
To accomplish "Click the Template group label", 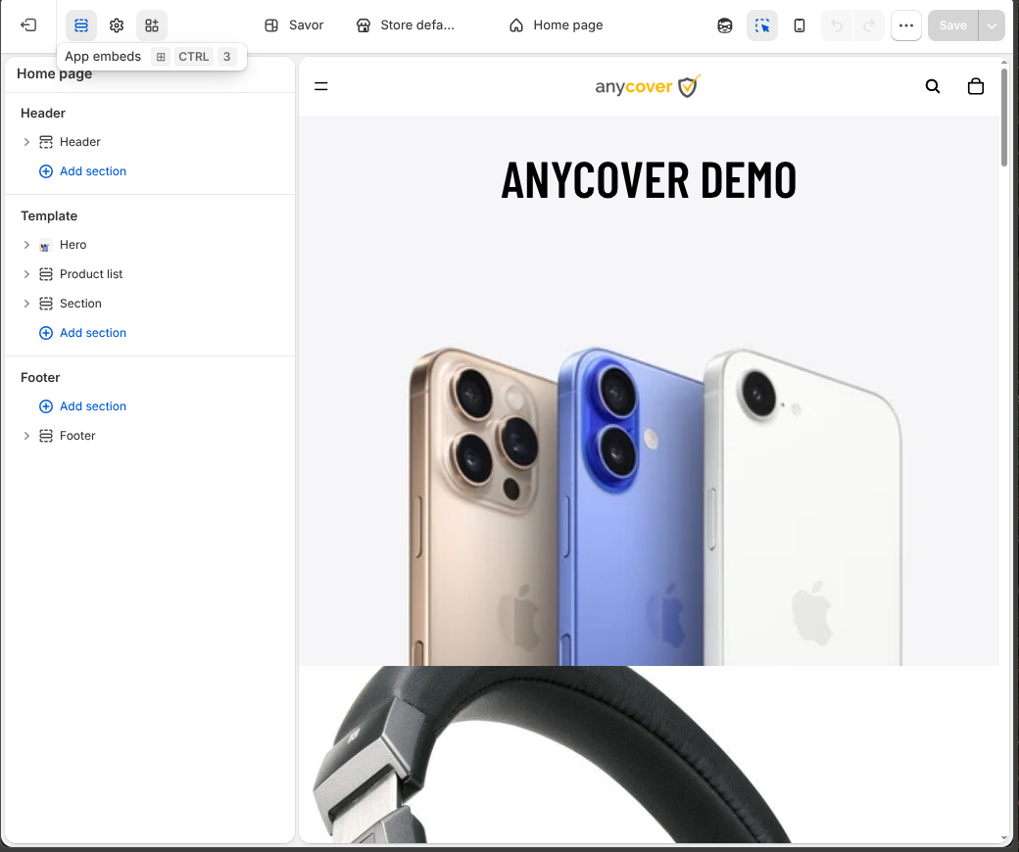I will click(x=49, y=216).
